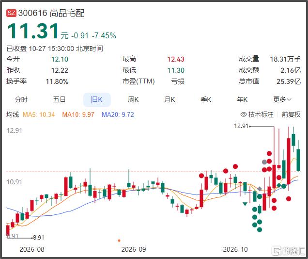The image size is (308, 259).
Task: Click the current price 11.31
Action: pos(33,31)
